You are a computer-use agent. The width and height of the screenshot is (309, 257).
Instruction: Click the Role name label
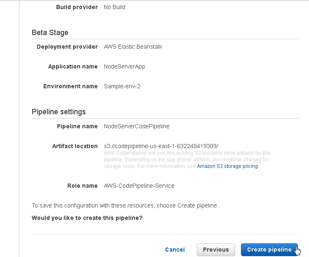pyautogui.click(x=83, y=186)
